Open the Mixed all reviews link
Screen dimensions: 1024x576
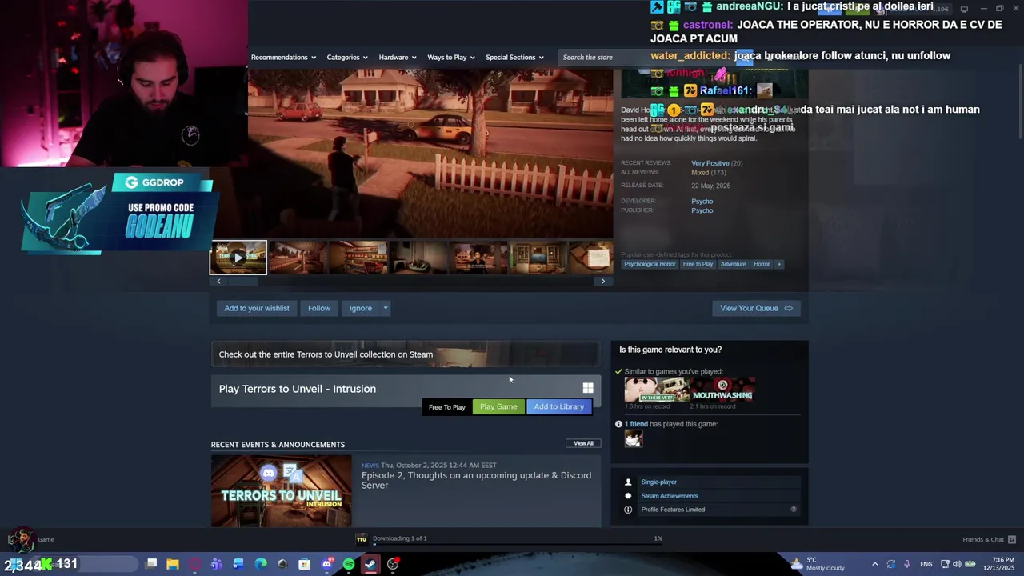click(x=700, y=173)
